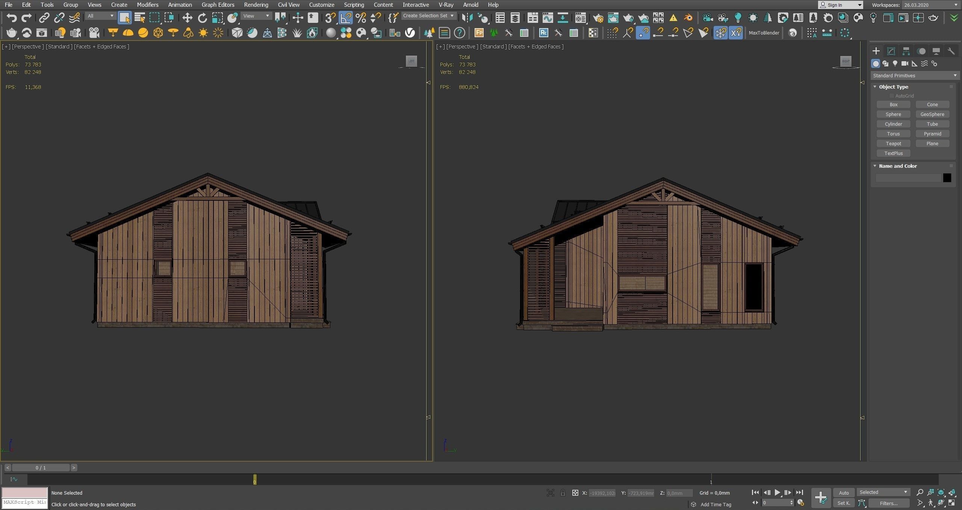Screen dimensions: 962x510
Task: Click the MaxToBlender toolbar button
Action: tap(764, 33)
